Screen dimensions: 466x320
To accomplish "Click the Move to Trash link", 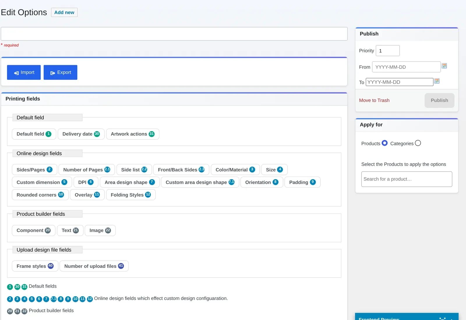I will click(374, 100).
